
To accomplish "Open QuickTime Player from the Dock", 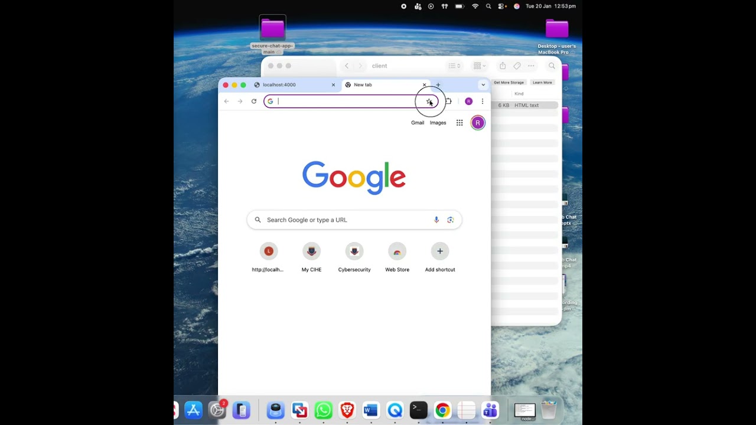I will coord(395,410).
